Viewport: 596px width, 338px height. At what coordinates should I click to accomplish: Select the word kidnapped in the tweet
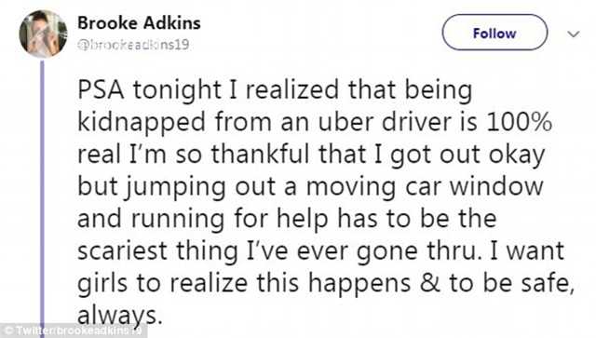click(x=142, y=124)
